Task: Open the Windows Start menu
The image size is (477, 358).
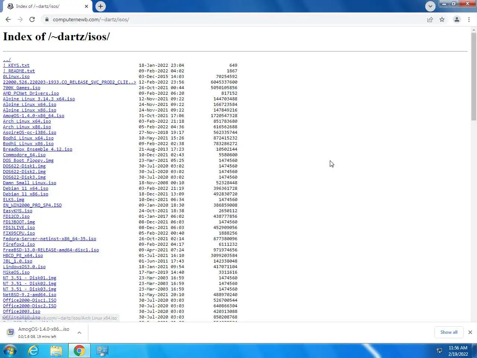Action: point(10,351)
